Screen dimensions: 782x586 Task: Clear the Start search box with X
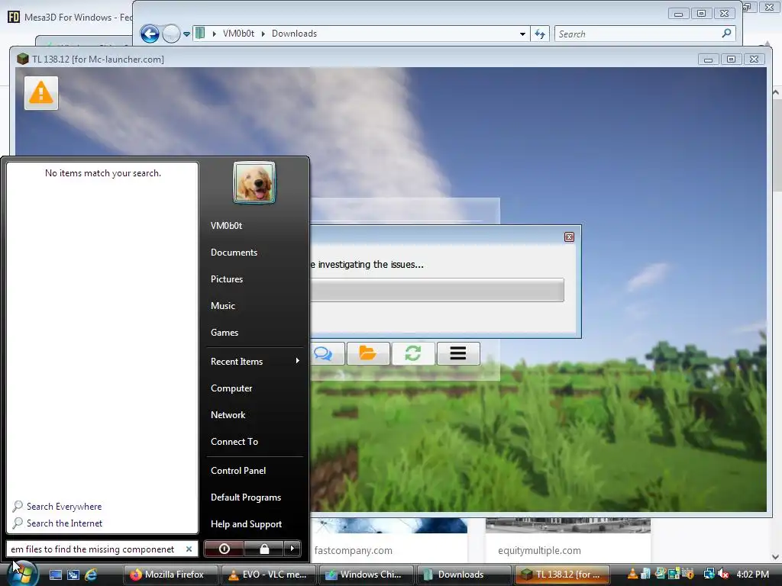pos(189,549)
